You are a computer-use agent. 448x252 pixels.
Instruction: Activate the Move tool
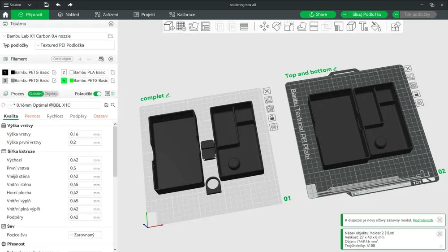pos(264,26)
